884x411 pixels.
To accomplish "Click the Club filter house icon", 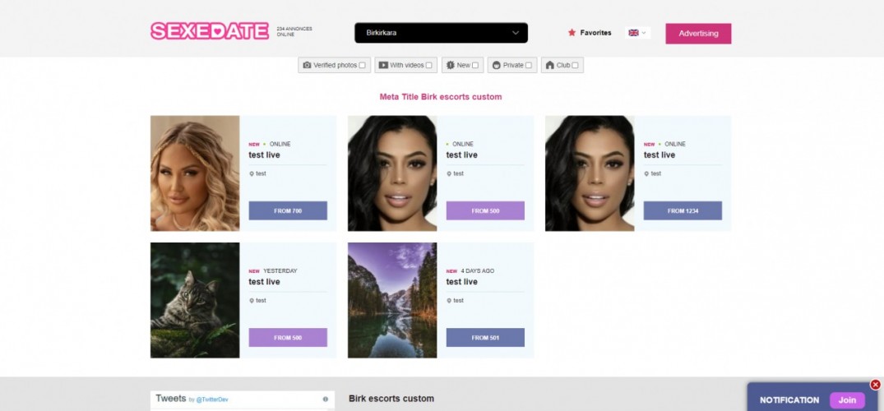I will click(549, 66).
